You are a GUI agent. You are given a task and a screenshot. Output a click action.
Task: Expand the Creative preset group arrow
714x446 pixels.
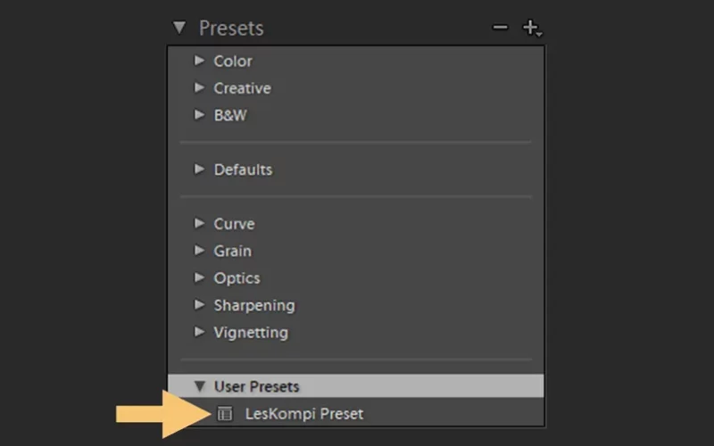199,87
